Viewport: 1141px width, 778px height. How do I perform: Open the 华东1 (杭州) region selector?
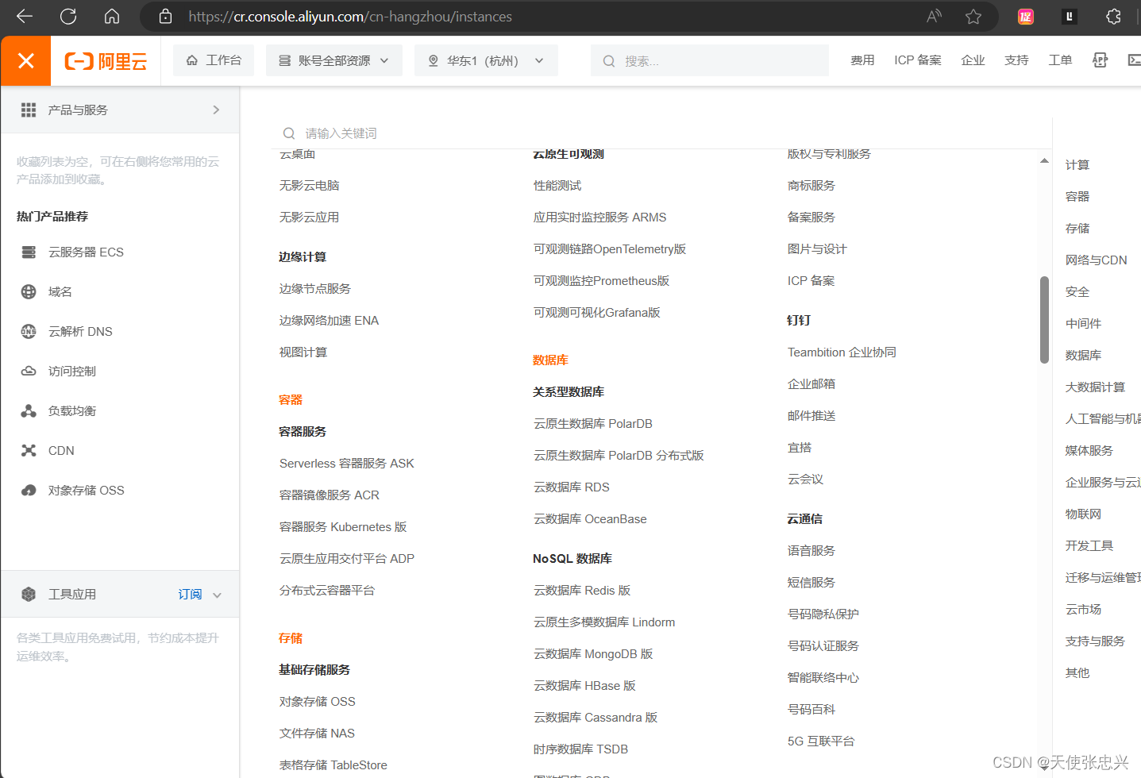[x=484, y=60]
